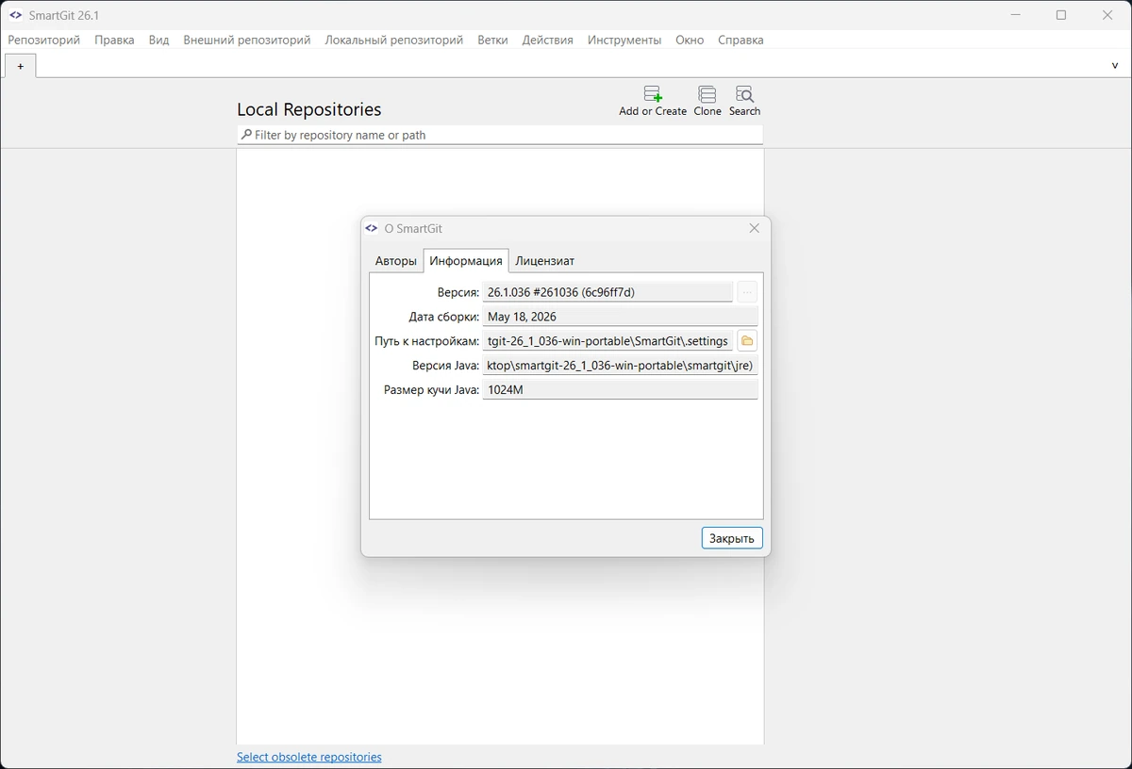
Task: Click the Размер кучи Java 1024M field
Action: [620, 390]
